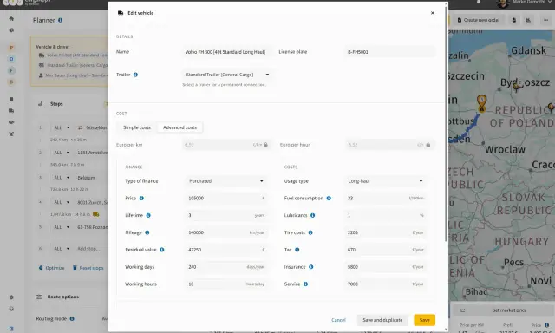
Task: Open ALL dropdown for stop 2 Amsterdam
Action: [62, 153]
